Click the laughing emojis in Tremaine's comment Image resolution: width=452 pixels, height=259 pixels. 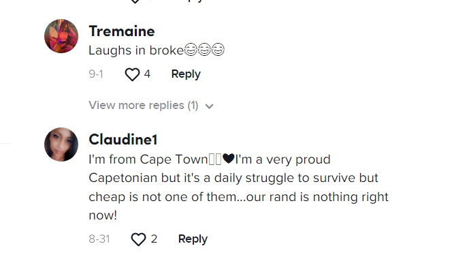pos(204,49)
